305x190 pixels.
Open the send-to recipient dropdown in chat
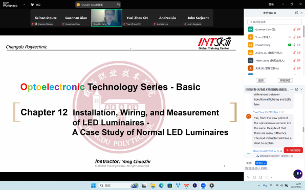point(261,163)
